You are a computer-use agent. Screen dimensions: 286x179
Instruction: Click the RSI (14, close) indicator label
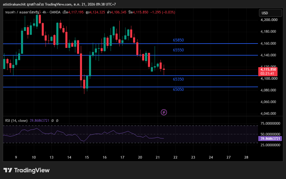(x=16, y=120)
